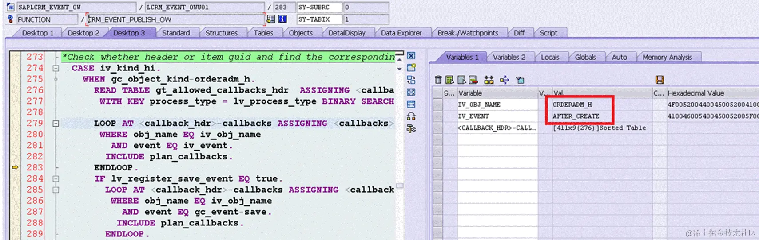Open the Diff tab

pos(519,33)
